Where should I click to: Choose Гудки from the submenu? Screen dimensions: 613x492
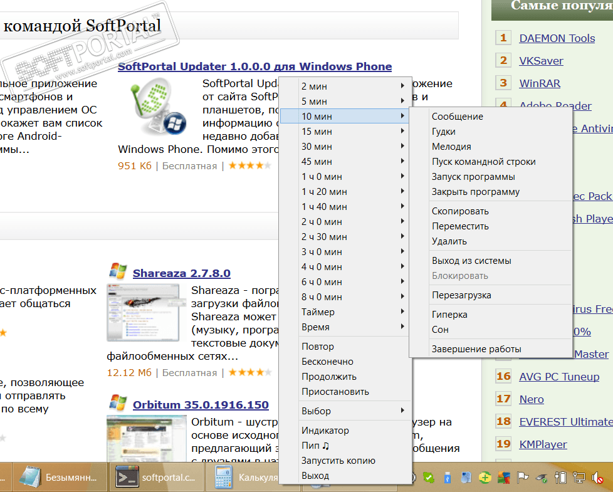click(x=491, y=131)
